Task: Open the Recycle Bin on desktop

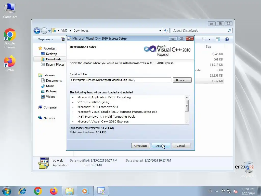Action: pyautogui.click(x=248, y=169)
